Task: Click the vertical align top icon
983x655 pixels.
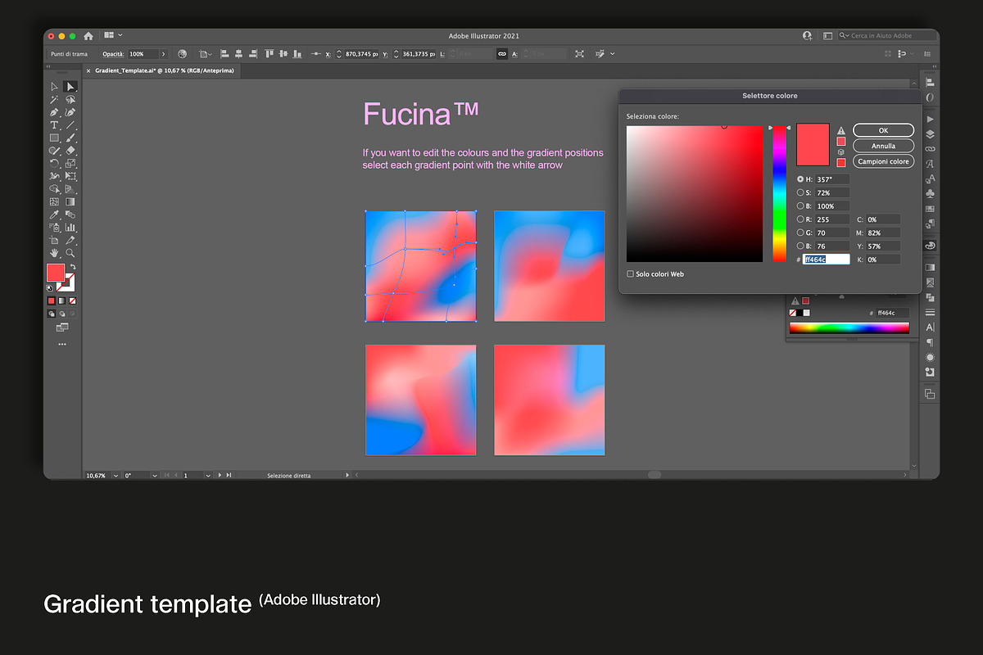Action: pyautogui.click(x=268, y=53)
